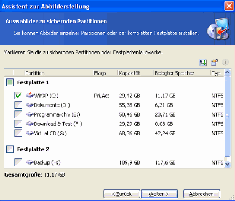Check the Festplatte 1 checkbox

[10, 82]
